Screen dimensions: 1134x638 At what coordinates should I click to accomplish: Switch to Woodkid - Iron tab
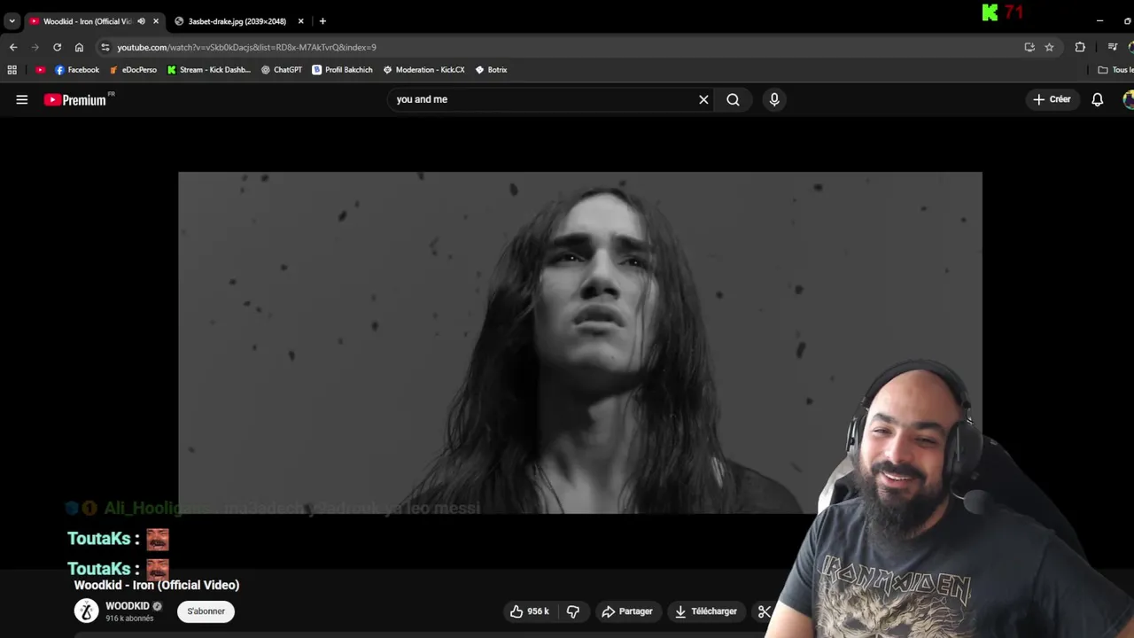point(87,21)
